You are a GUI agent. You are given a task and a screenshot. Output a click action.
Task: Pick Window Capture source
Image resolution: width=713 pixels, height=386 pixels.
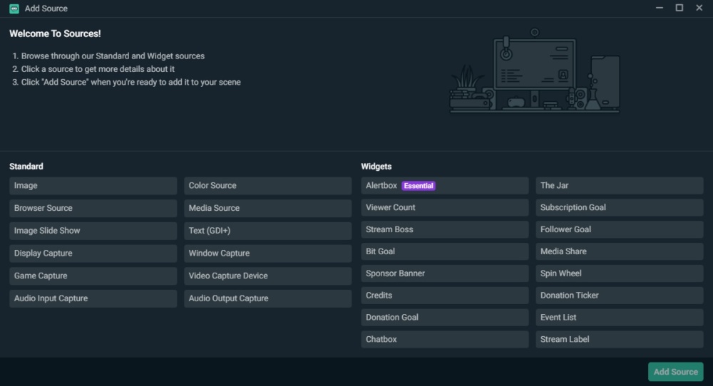click(x=267, y=254)
